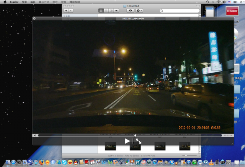The image size is (245, 167).
Task: Open Skype from the Dock
Action: pyautogui.click(x=64, y=162)
